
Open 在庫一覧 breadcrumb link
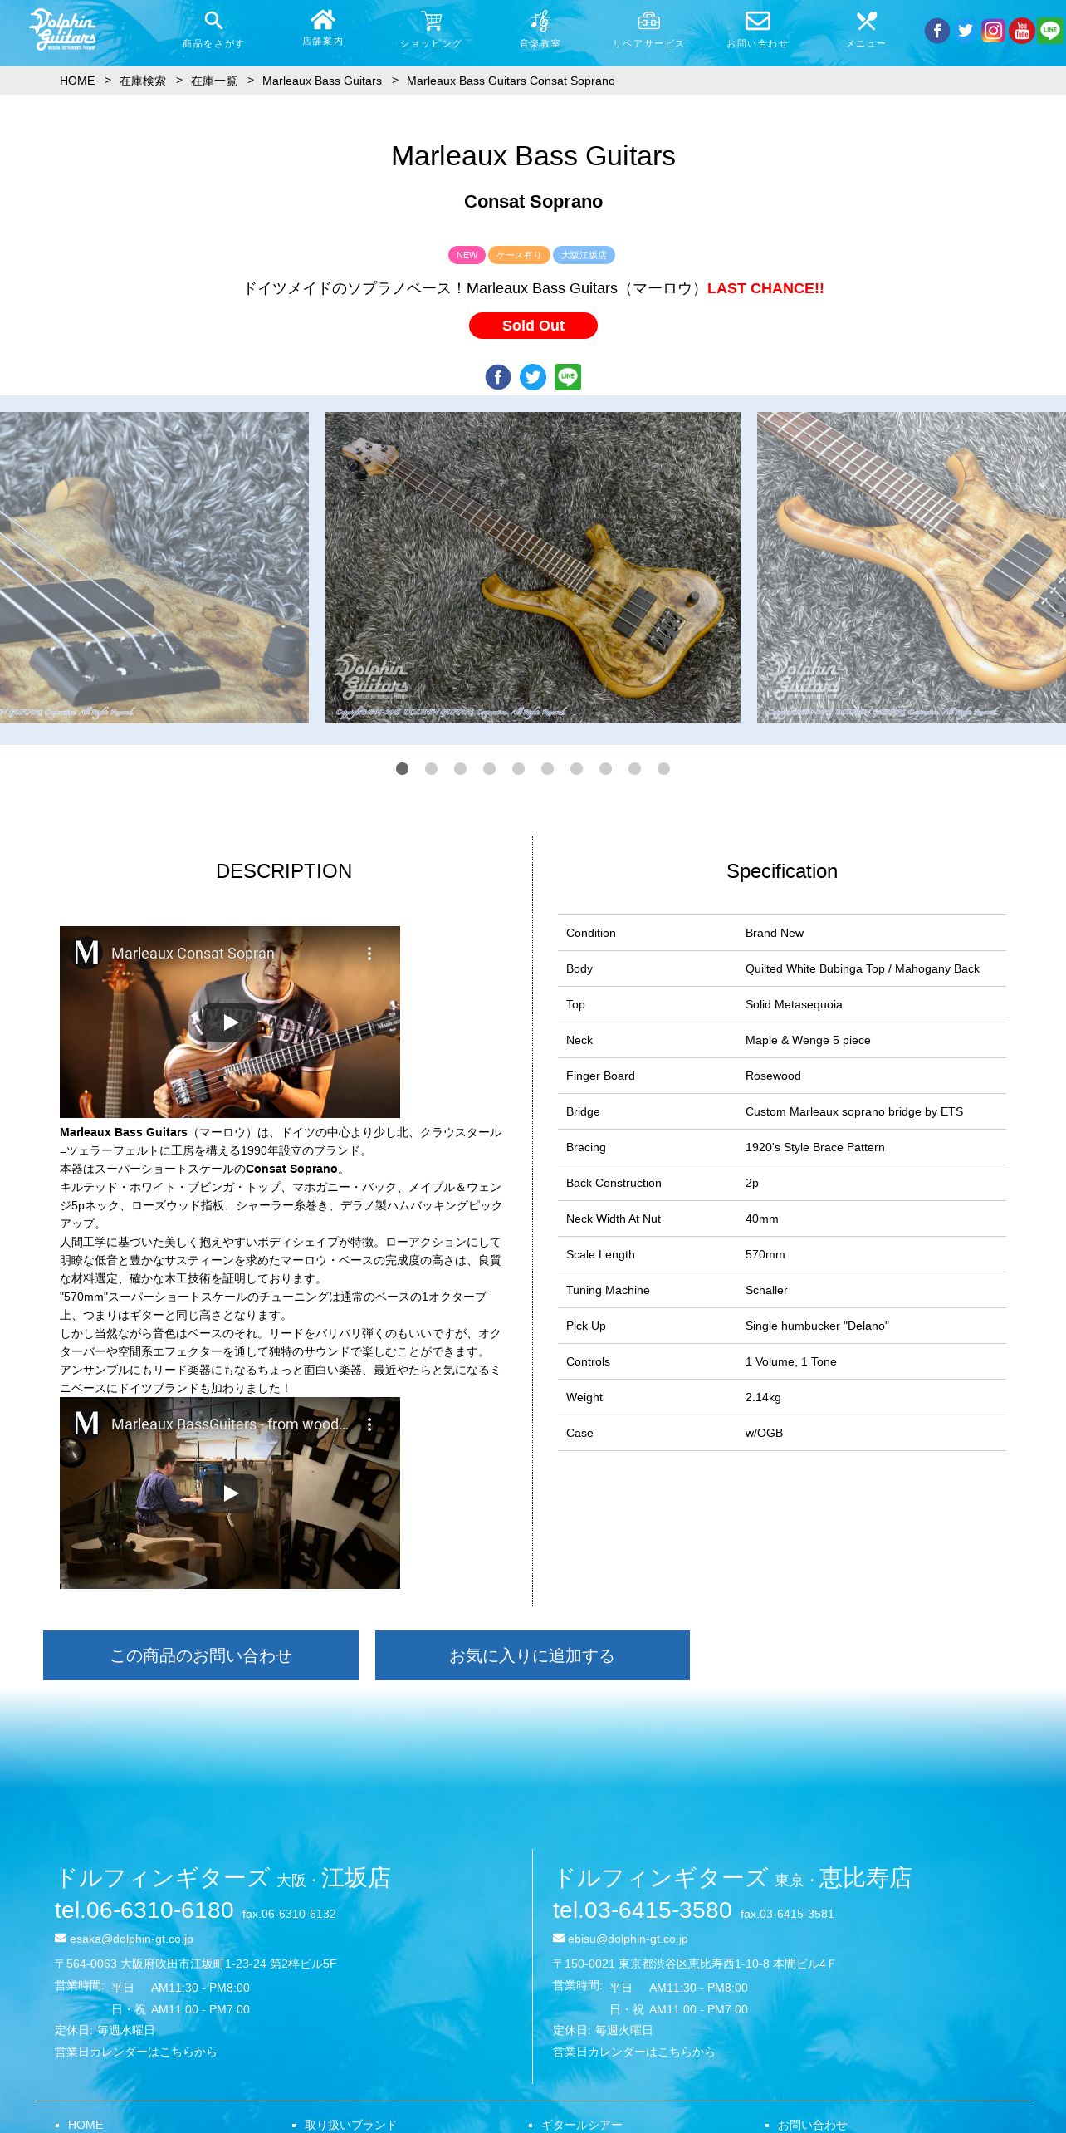point(214,81)
